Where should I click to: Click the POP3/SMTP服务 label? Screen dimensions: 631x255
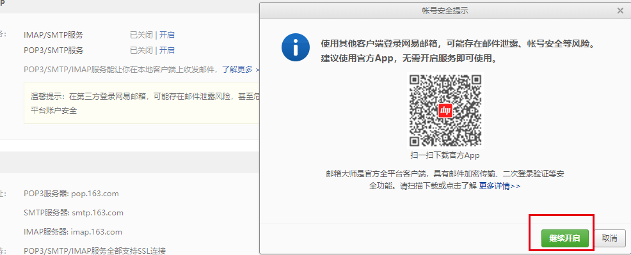(x=54, y=50)
